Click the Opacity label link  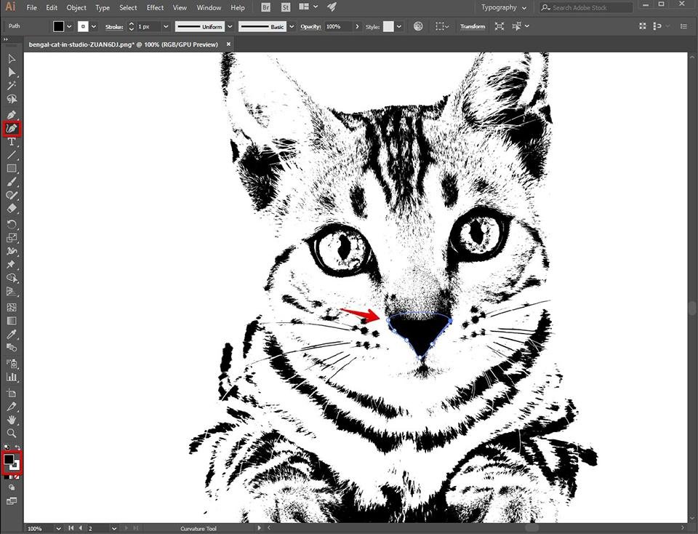coord(310,26)
